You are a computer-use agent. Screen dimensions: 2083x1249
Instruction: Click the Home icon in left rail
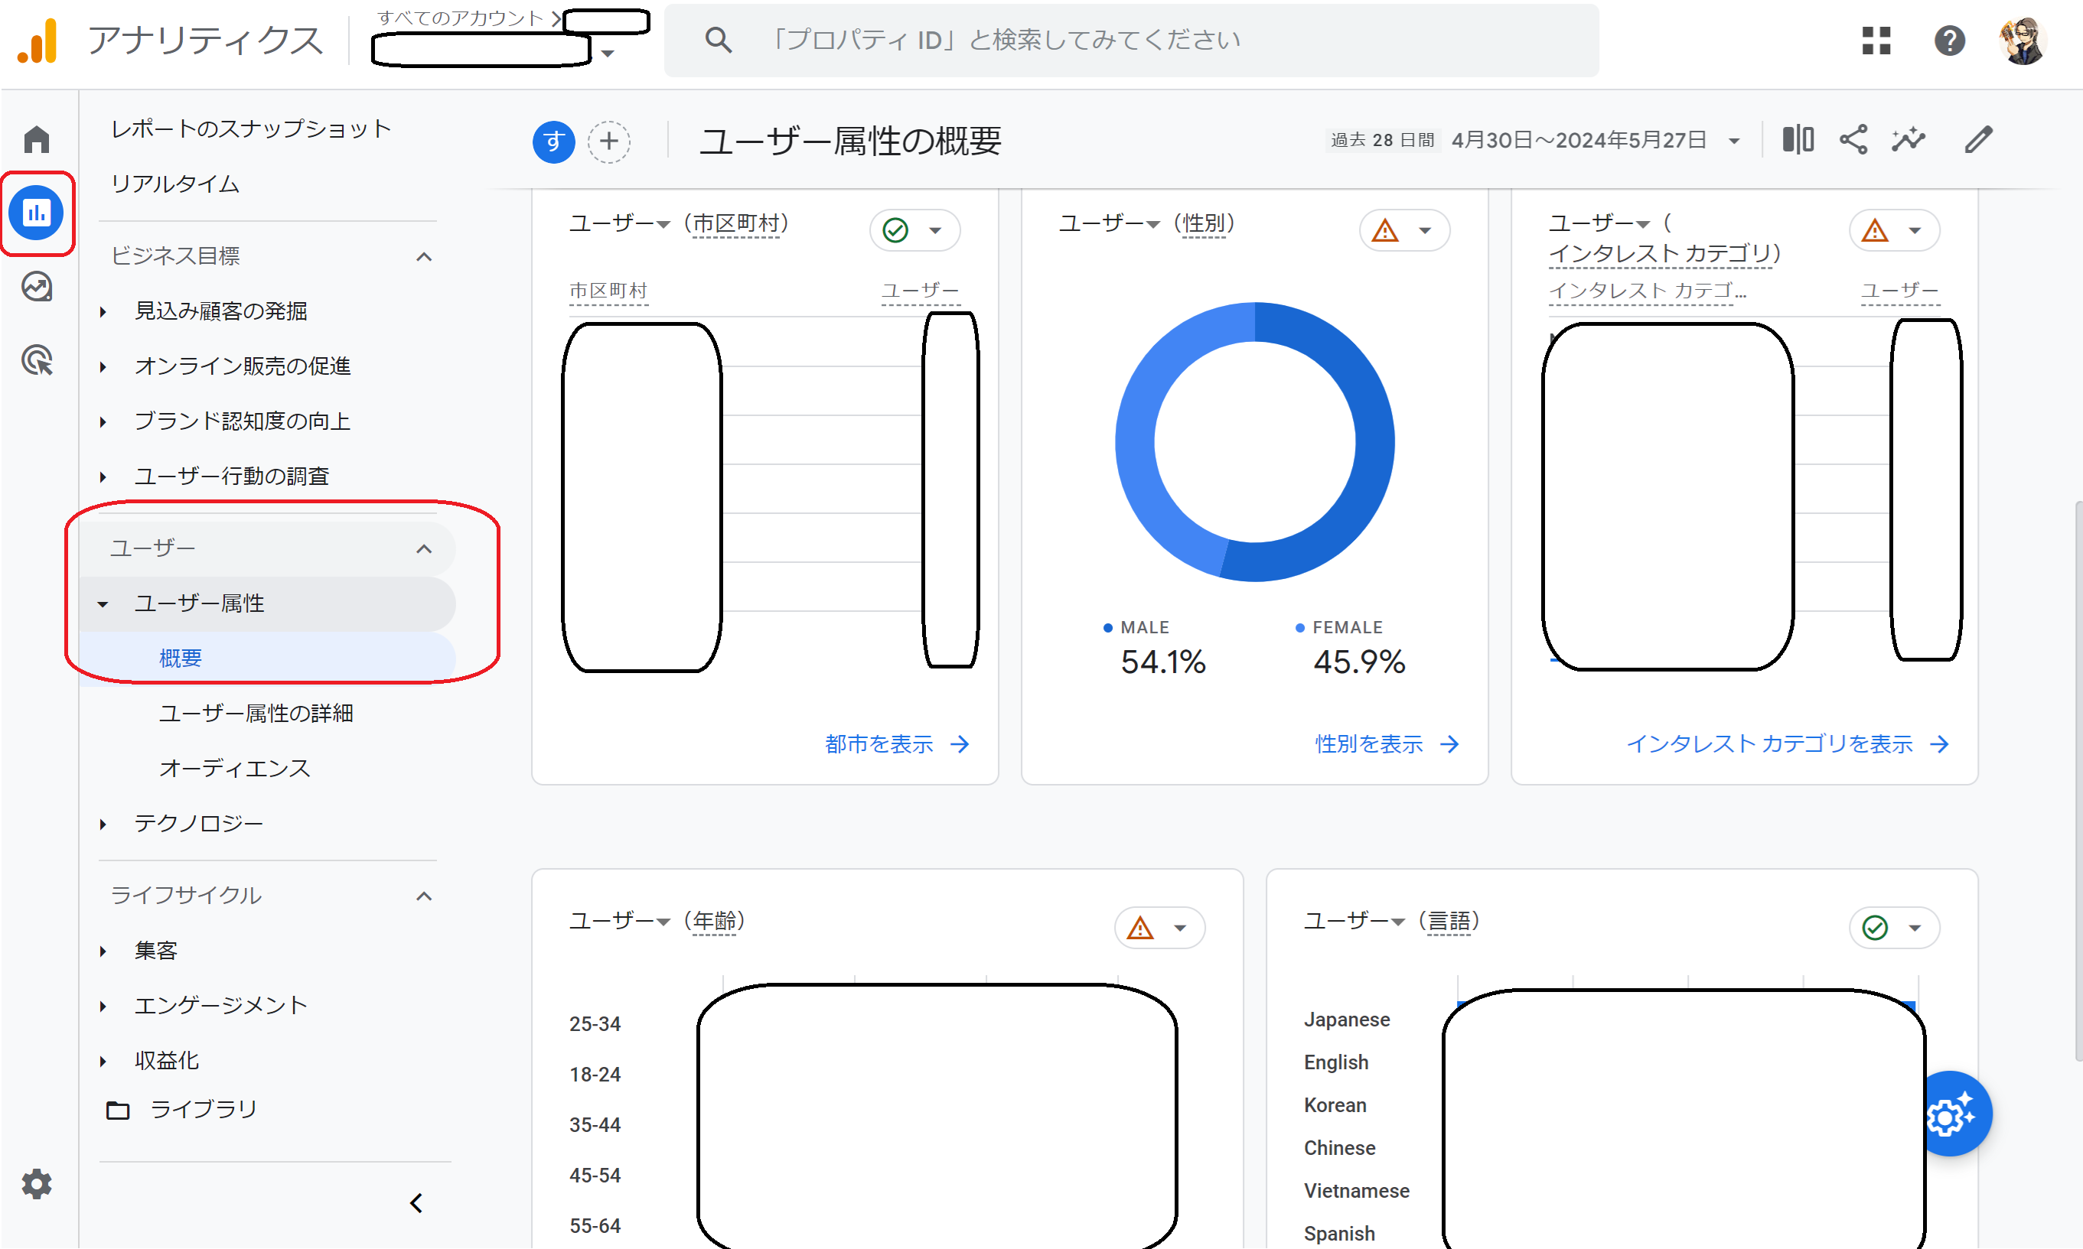(x=36, y=139)
